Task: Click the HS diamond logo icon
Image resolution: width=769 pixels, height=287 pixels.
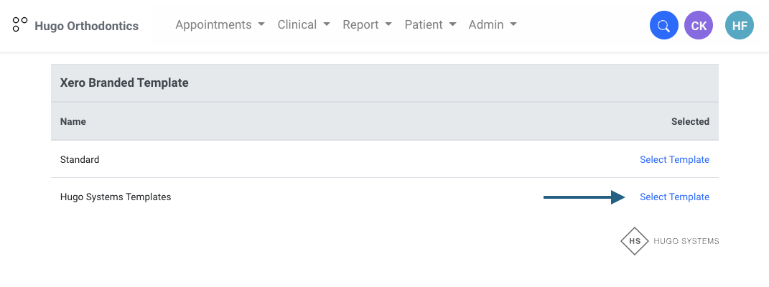Action: (x=635, y=241)
